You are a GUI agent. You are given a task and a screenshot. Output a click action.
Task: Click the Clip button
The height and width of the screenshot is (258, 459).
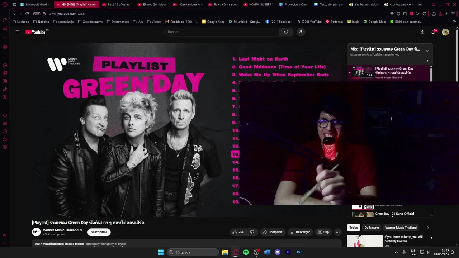323,232
